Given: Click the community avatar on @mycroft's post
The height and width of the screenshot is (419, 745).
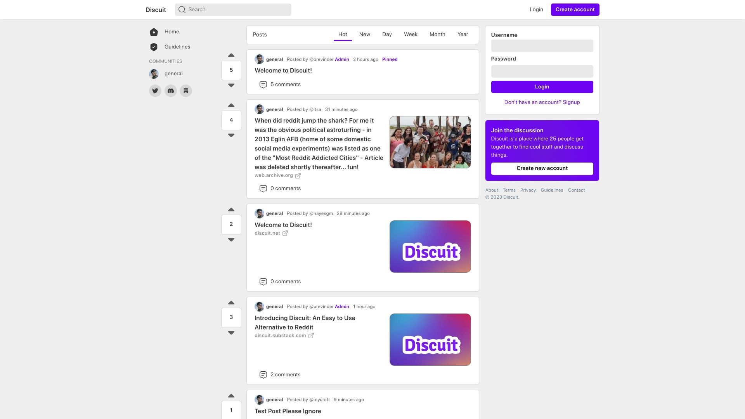Looking at the screenshot, I should tap(259, 400).
